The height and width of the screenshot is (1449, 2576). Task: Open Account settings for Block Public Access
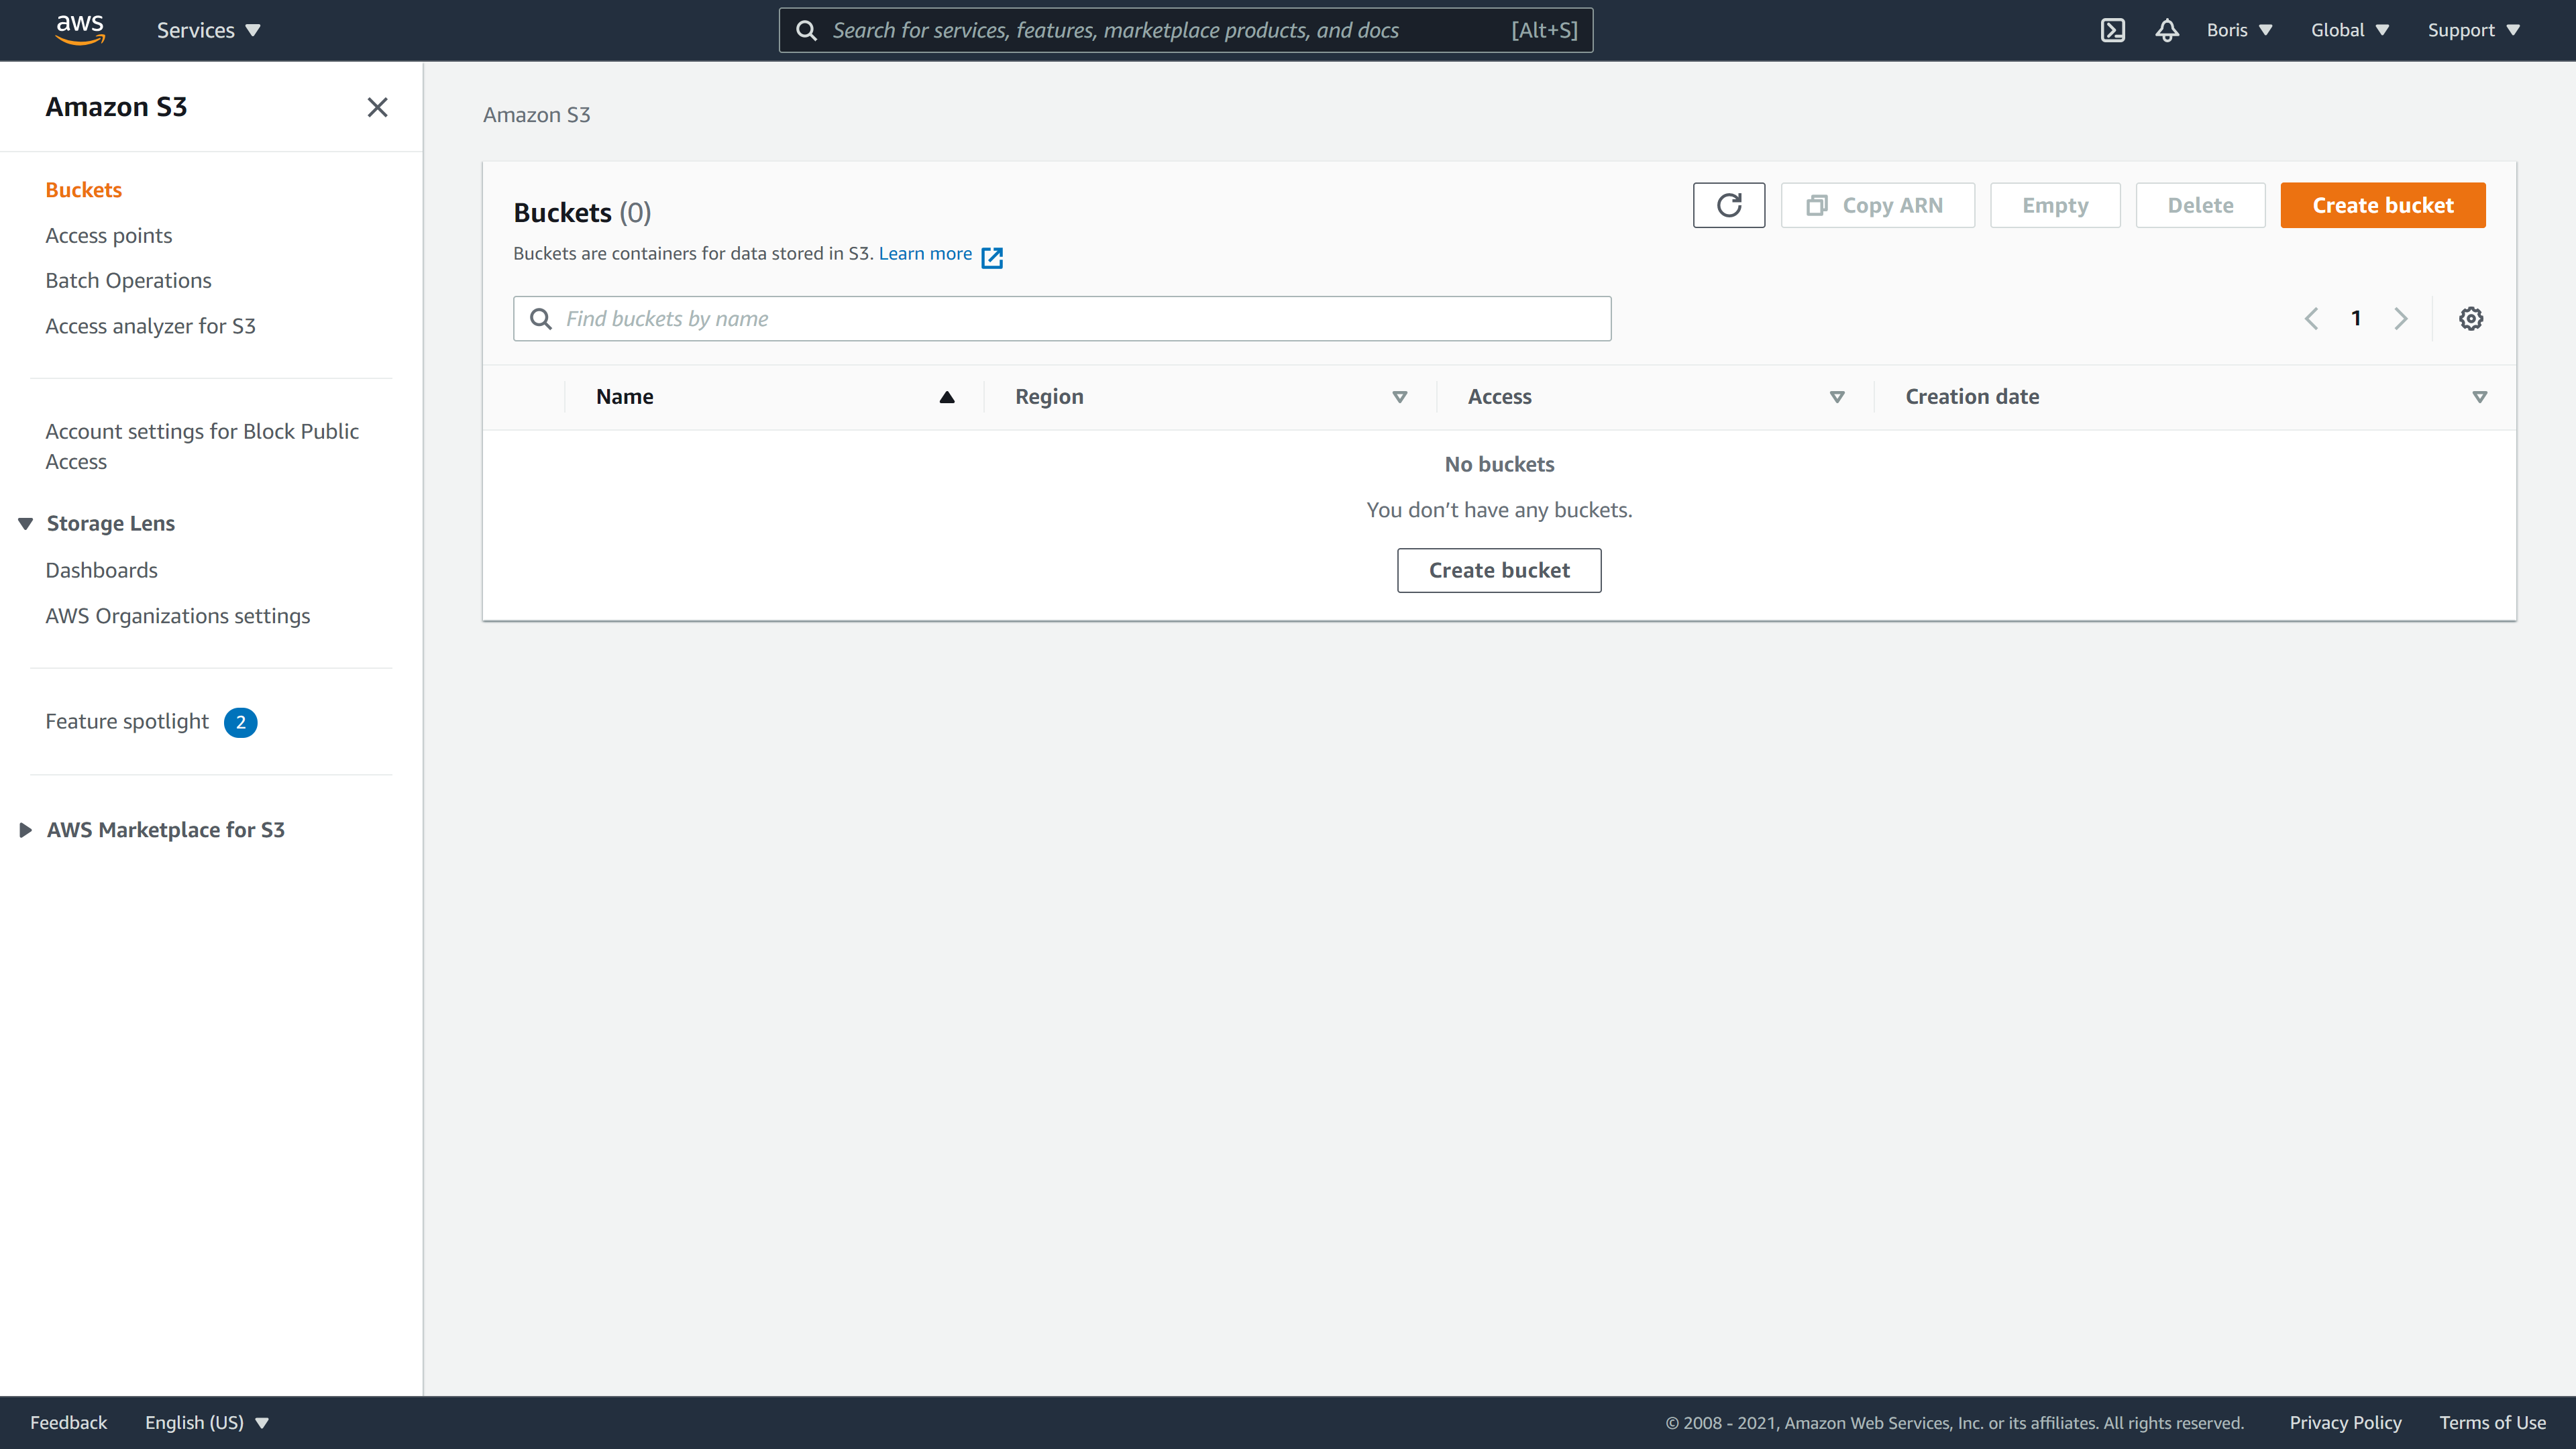pos(202,446)
